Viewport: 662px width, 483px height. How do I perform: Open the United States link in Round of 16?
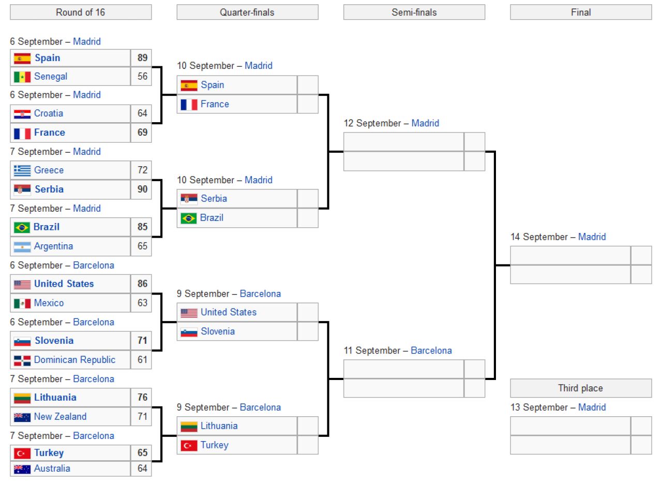coord(64,284)
